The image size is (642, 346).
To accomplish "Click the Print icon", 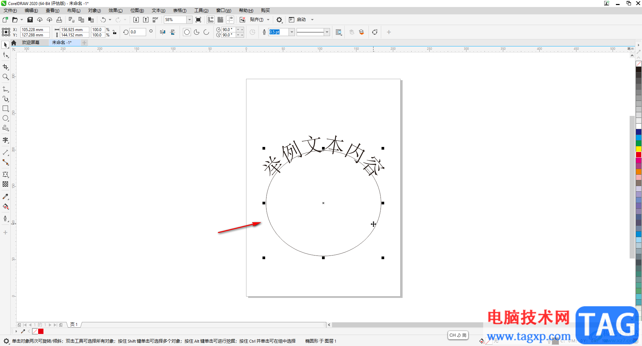I will pos(59,20).
